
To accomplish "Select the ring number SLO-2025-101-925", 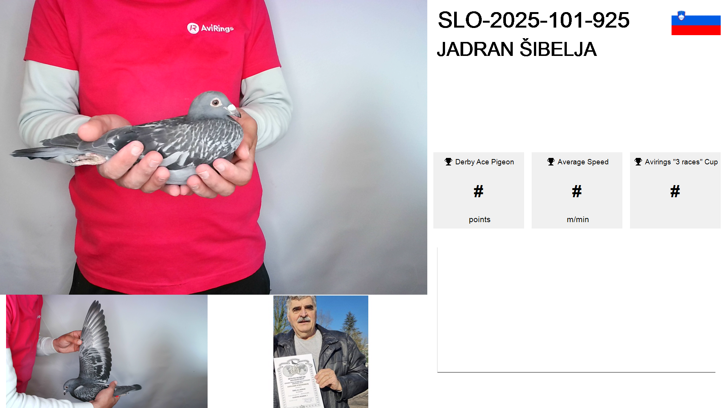I will tap(534, 20).
